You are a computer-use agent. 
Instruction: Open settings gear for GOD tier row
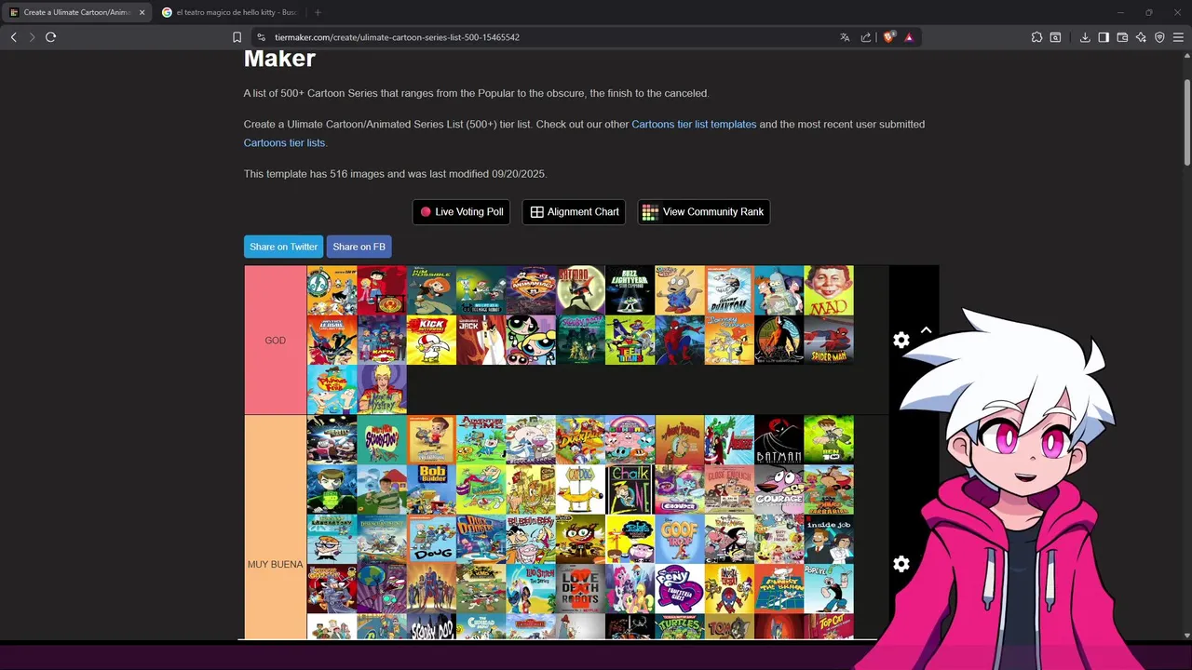point(901,341)
